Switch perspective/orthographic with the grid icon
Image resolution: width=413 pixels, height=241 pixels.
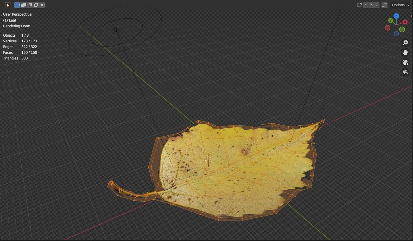click(405, 72)
